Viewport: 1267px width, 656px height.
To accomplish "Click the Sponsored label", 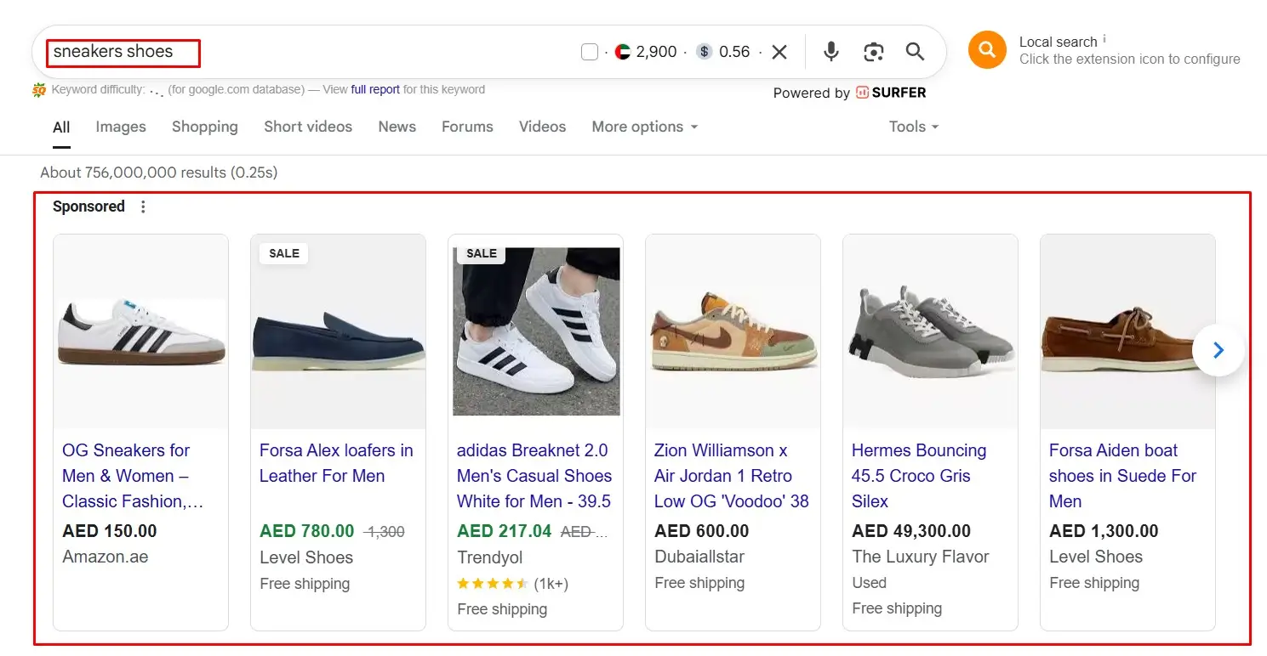I will (x=88, y=206).
